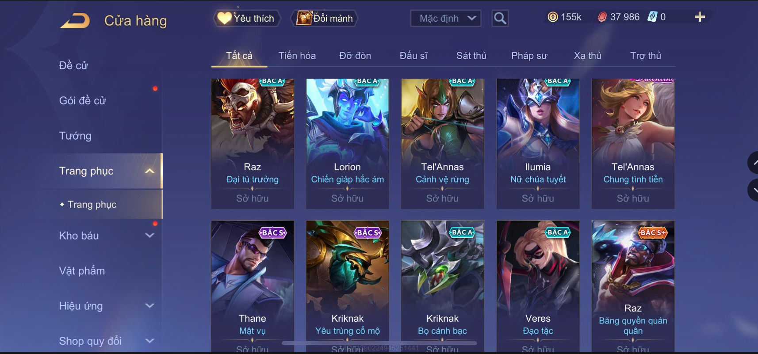Open the search magnifier icon

tap(500, 19)
